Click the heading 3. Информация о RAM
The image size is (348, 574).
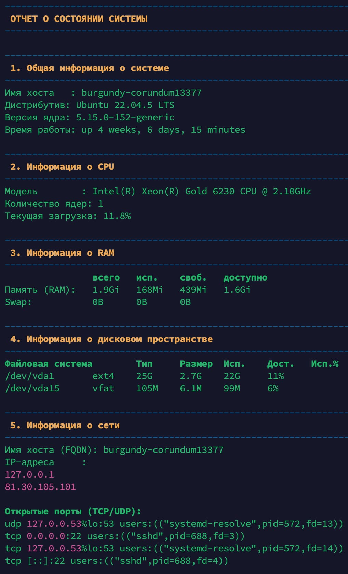click(x=62, y=253)
